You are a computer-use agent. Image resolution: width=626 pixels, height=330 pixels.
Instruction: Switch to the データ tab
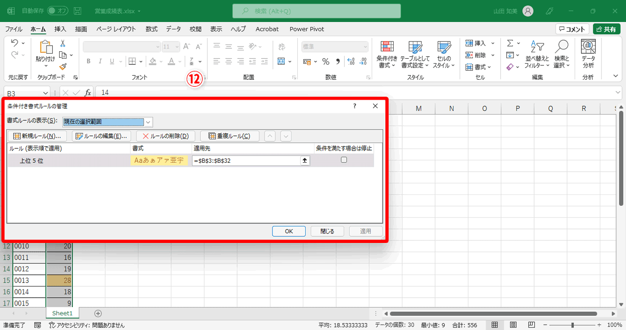173,29
